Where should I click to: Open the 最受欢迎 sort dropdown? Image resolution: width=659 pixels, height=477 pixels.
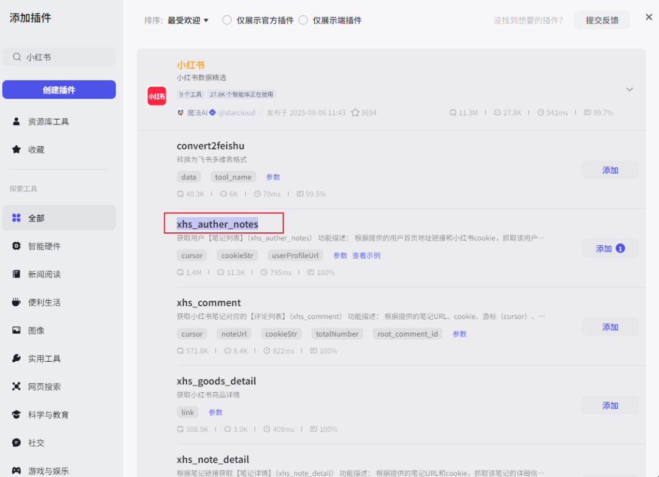pyautogui.click(x=188, y=20)
